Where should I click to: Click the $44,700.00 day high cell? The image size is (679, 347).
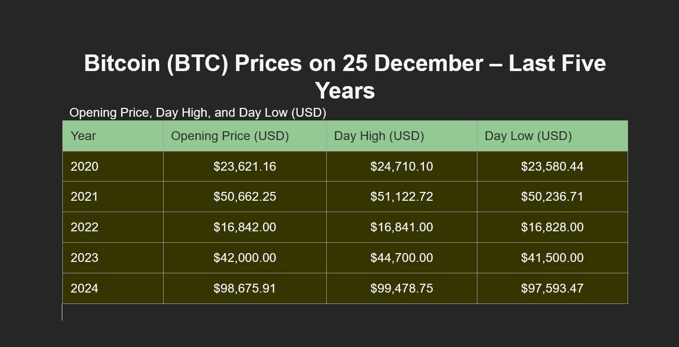tap(402, 258)
